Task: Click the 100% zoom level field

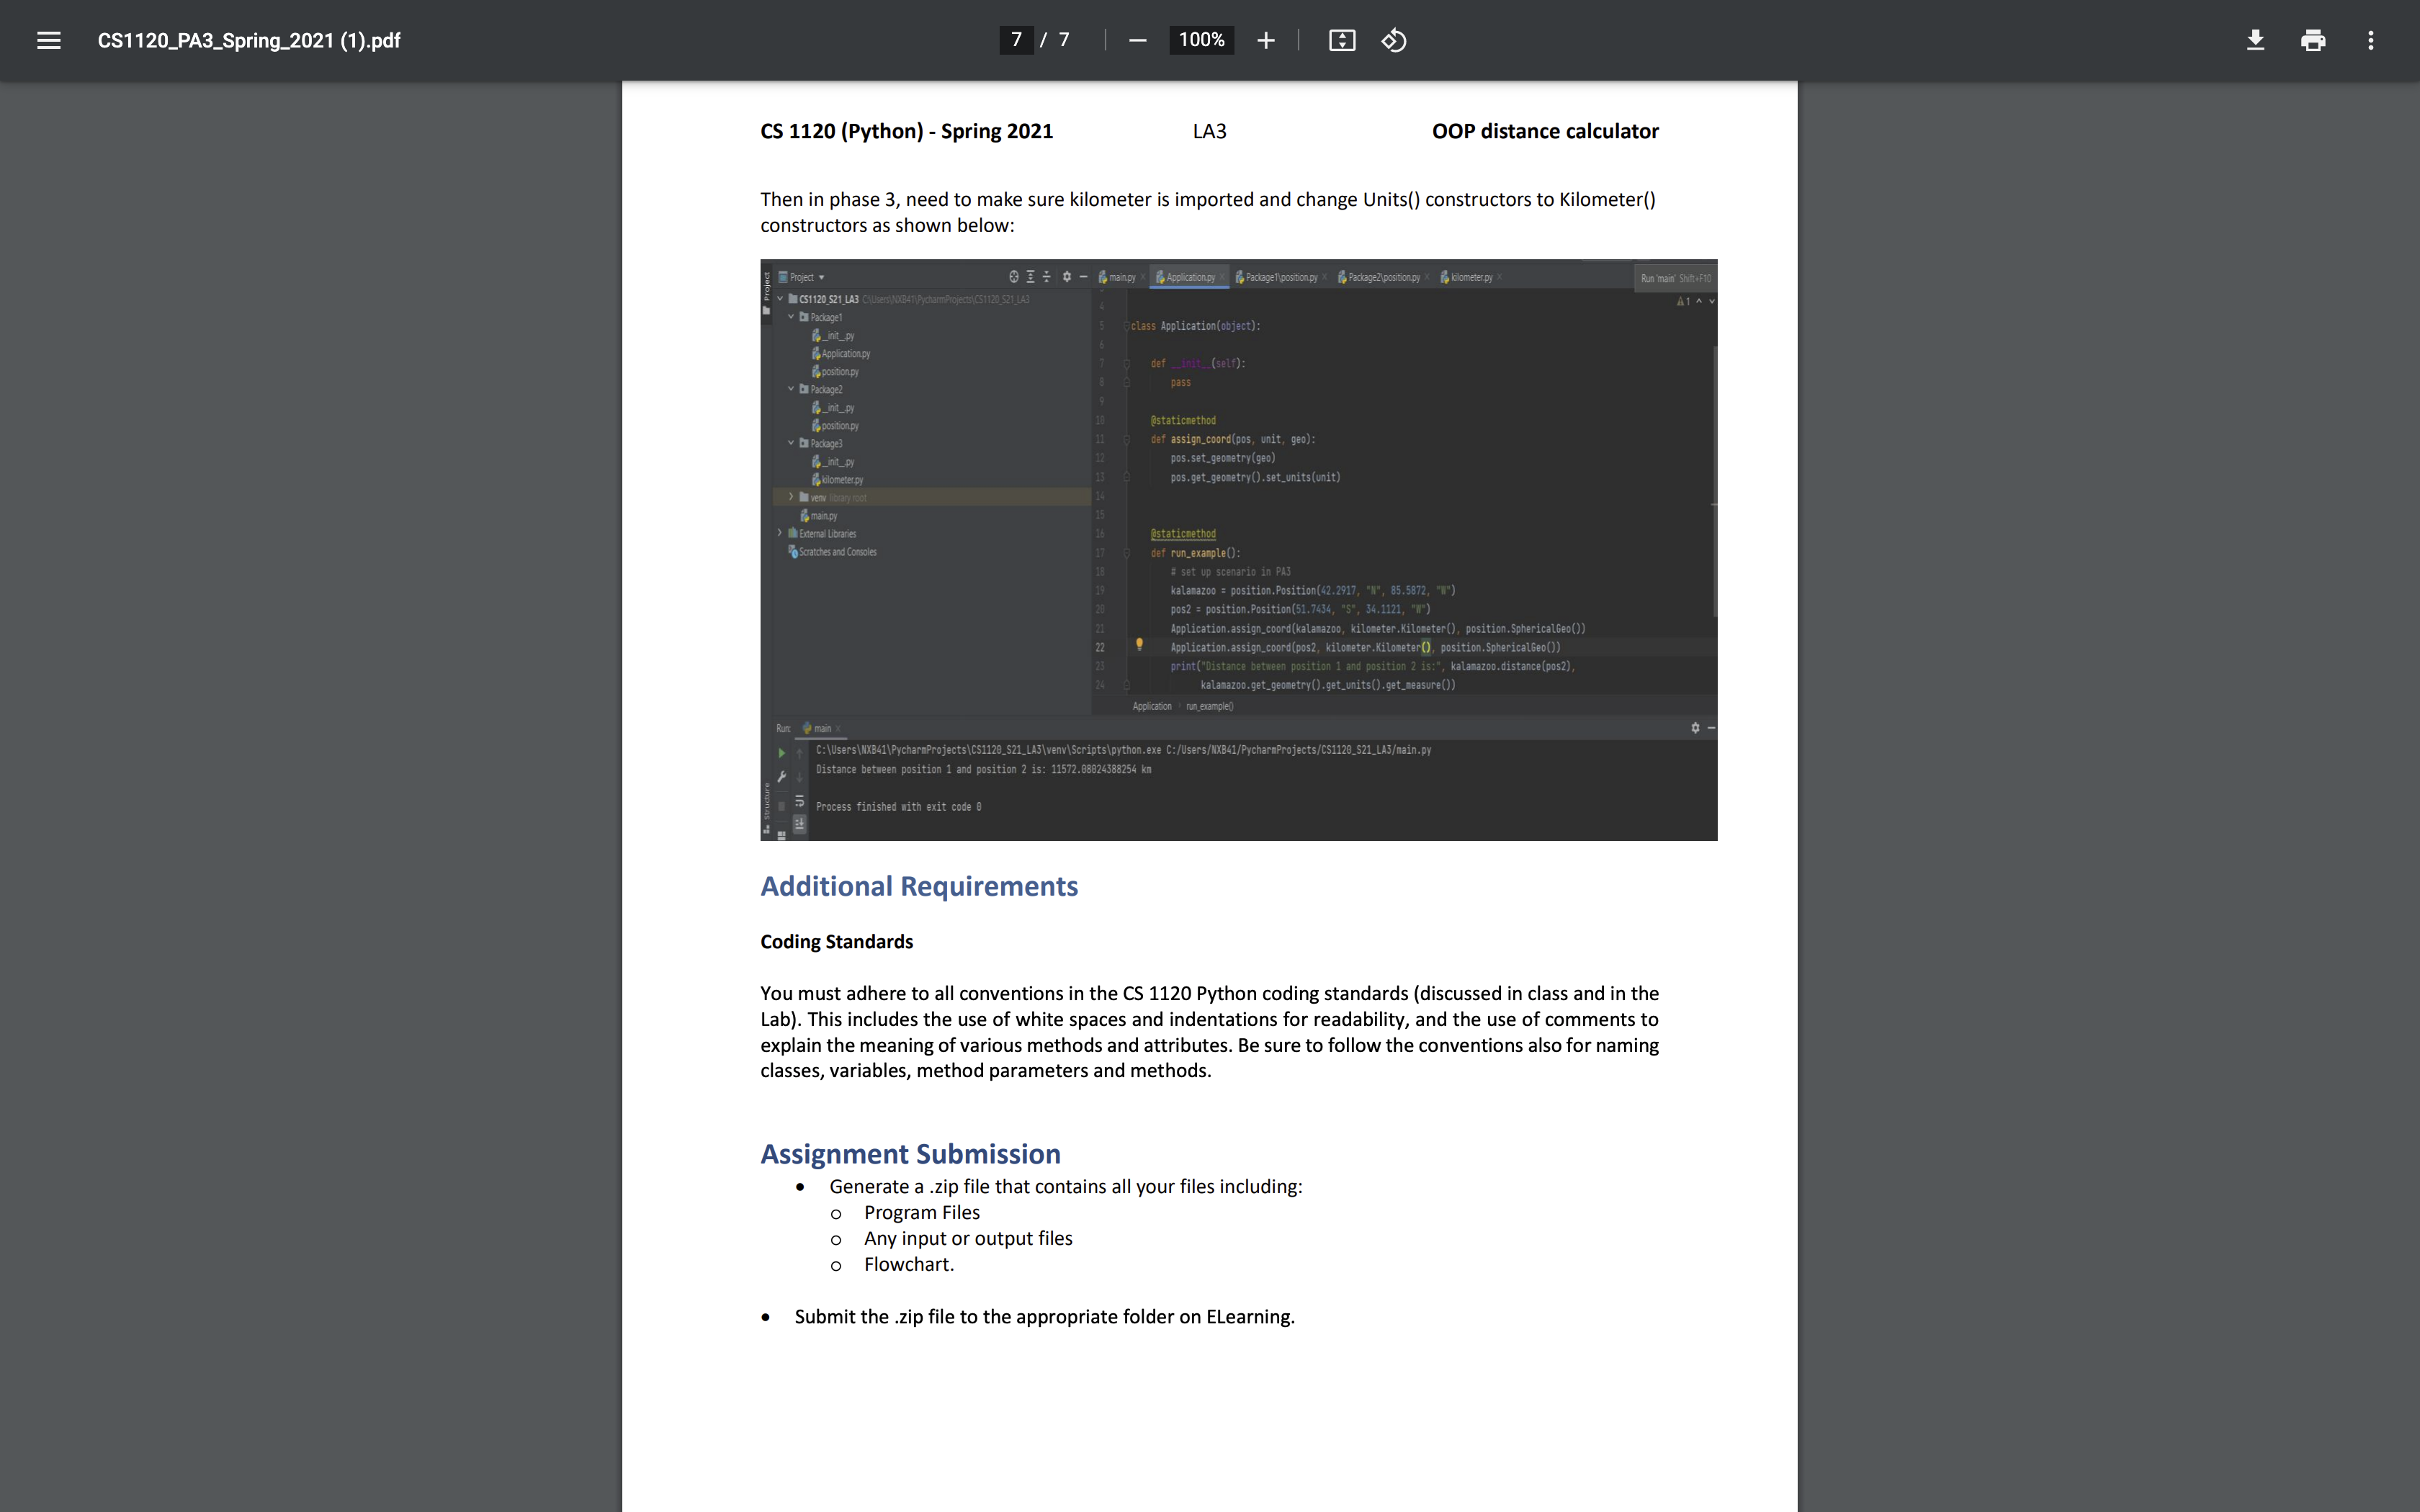Action: (x=1201, y=40)
